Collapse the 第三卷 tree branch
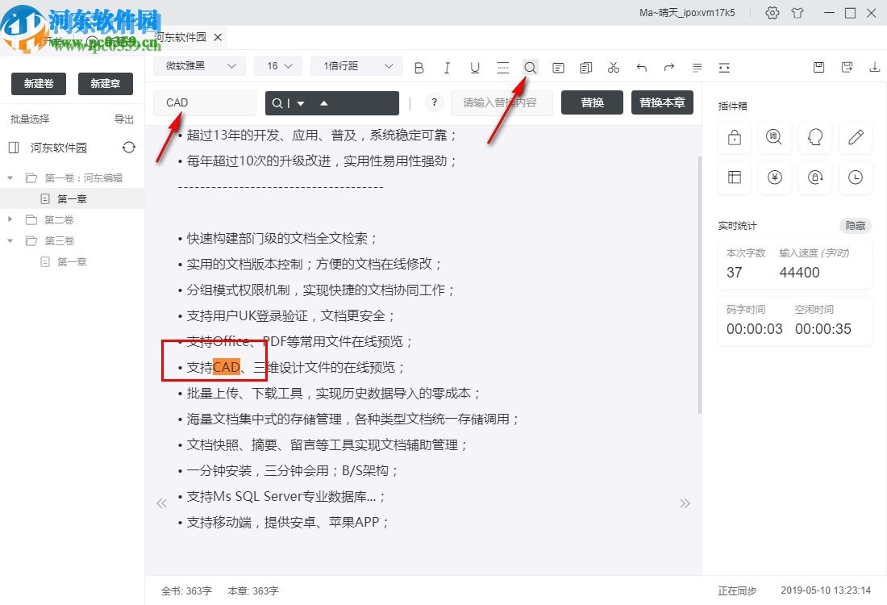Viewport: 887px width, 605px height. coord(11,240)
